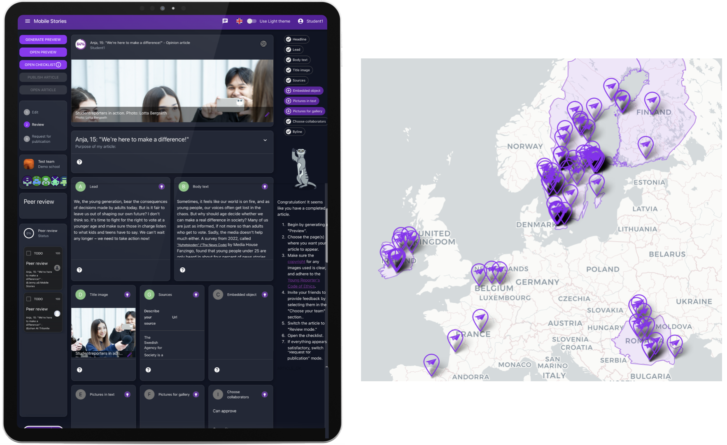Click the chat message icon in the top bar
The height and width of the screenshot is (445, 727).
[225, 21]
